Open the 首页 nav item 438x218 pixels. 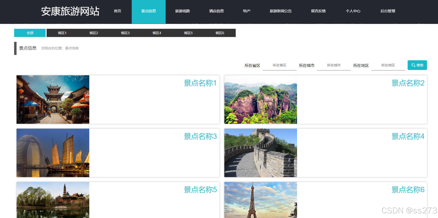(117, 11)
